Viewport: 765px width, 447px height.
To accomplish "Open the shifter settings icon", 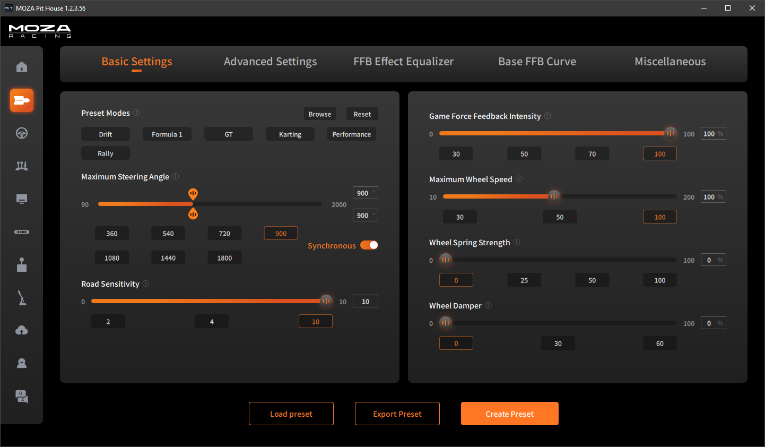I will click(x=22, y=265).
